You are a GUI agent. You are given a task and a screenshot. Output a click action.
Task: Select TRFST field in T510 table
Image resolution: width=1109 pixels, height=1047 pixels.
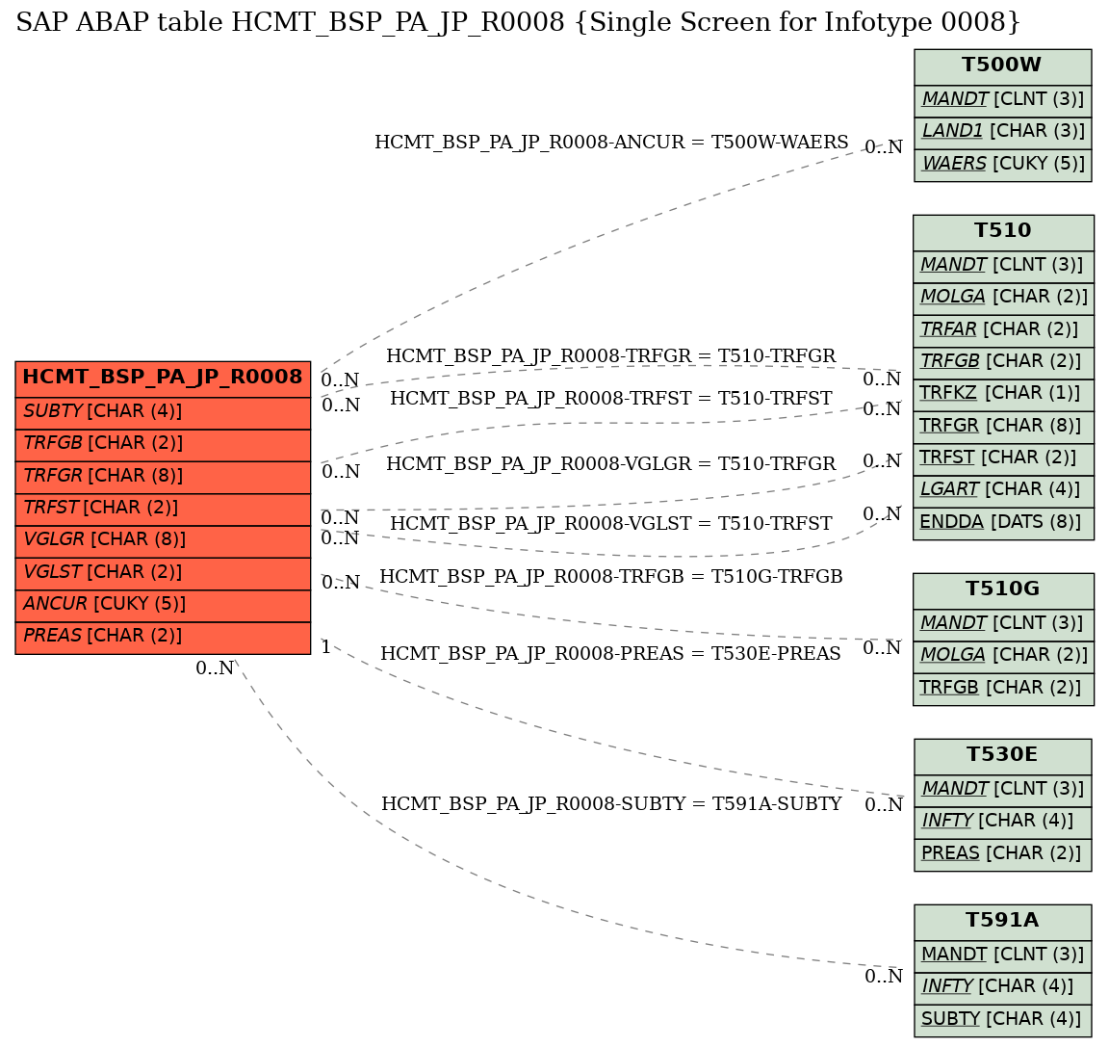point(1003,458)
